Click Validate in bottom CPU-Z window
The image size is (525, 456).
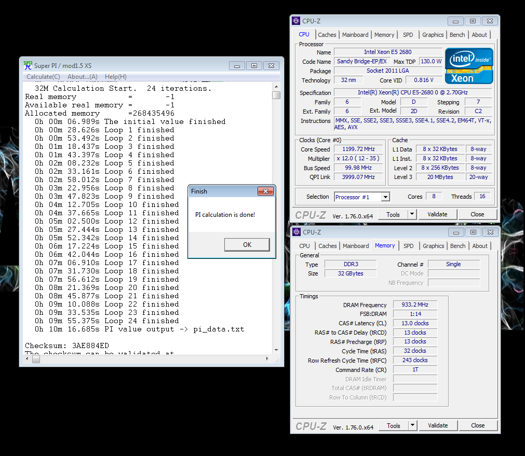click(438, 425)
